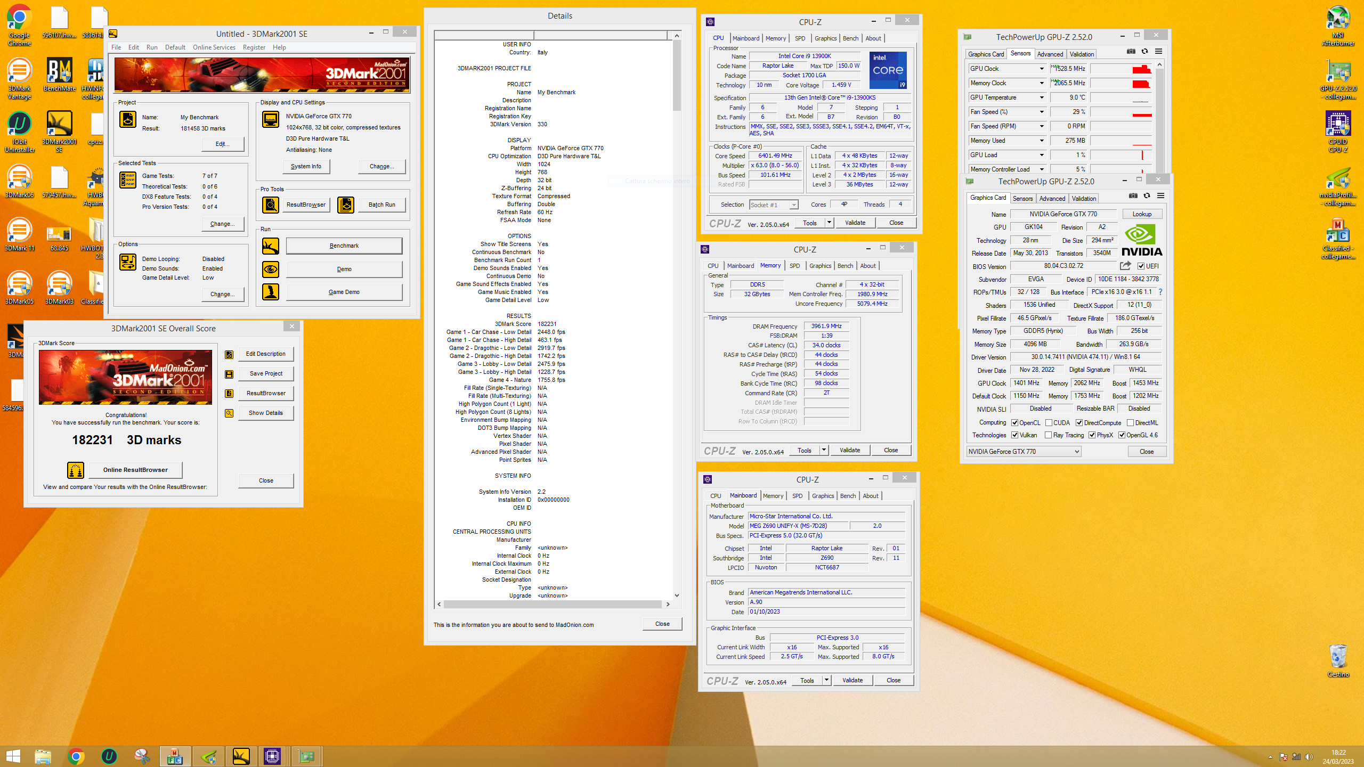Image resolution: width=1364 pixels, height=767 pixels.
Task: Open Tools dropdown arrow in top CPU-Z window
Action: (829, 223)
